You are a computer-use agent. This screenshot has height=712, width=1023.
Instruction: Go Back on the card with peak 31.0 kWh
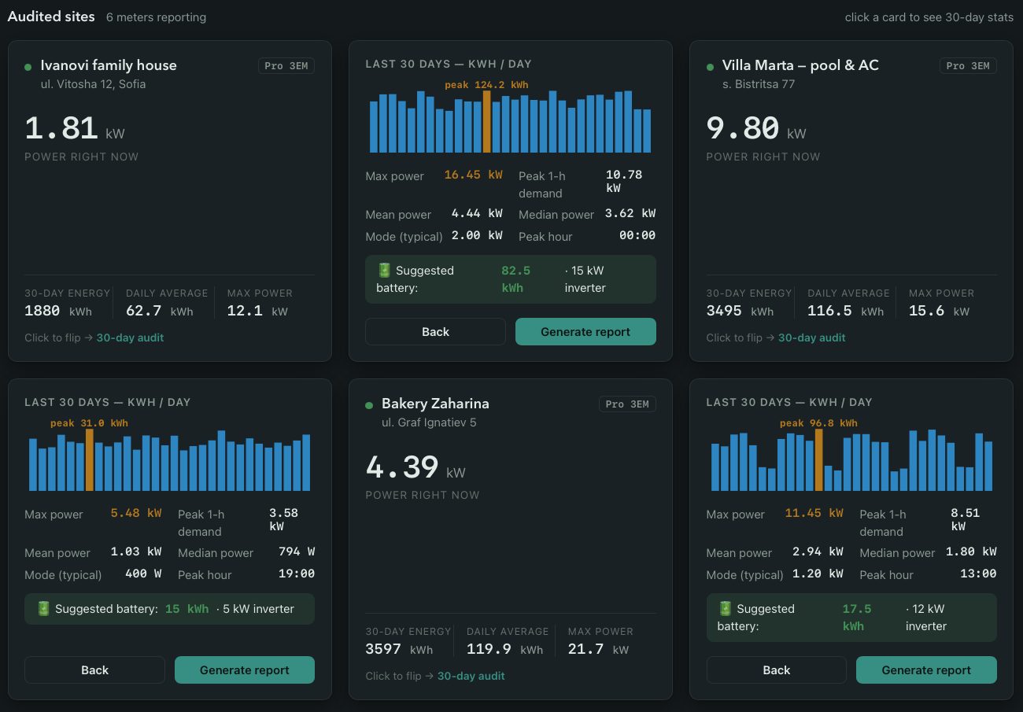94,670
